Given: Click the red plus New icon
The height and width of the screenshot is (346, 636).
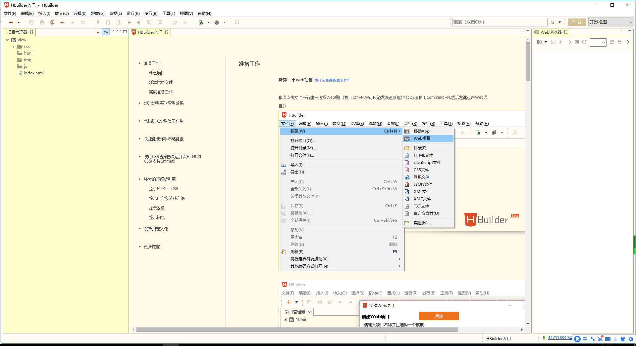Looking at the screenshot, I should [x=11, y=22].
